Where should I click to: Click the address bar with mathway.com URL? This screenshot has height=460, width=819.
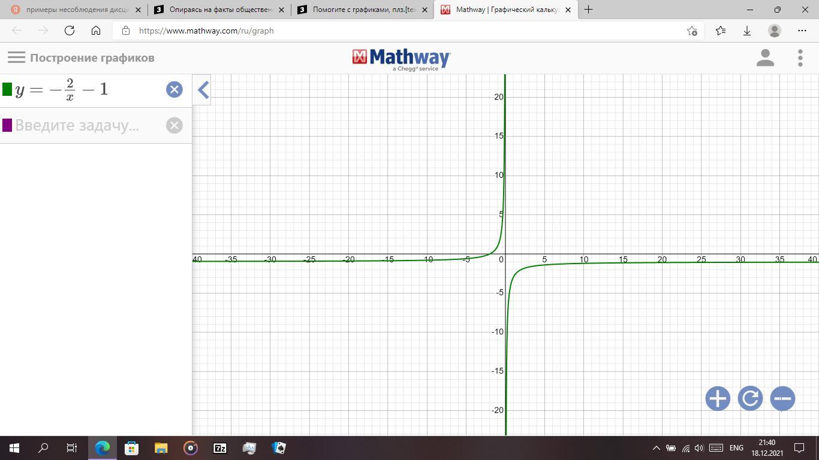click(x=408, y=31)
